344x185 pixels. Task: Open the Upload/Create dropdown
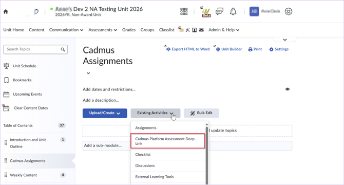click(105, 113)
